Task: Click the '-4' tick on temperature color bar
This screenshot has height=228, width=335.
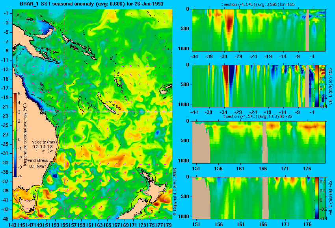Action: coord(19,176)
